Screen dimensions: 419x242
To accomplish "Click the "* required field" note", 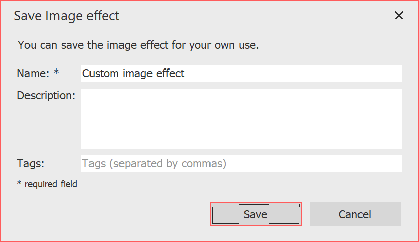I will 47,184.
